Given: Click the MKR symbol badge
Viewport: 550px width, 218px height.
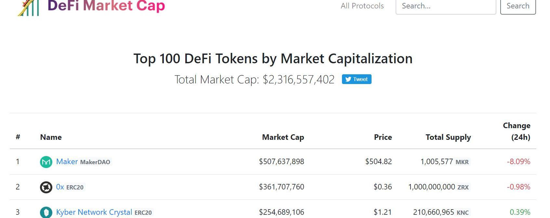Looking at the screenshot, I should coord(462,162).
